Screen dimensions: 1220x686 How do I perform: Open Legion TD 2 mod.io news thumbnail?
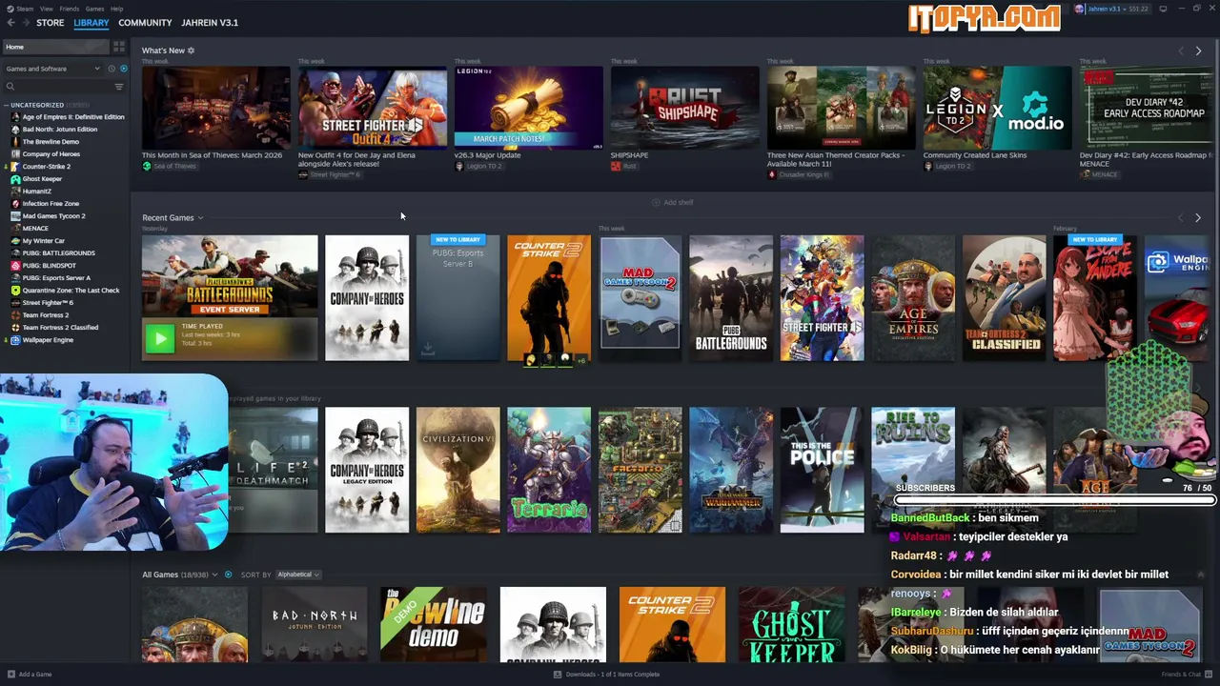pyautogui.click(x=998, y=108)
